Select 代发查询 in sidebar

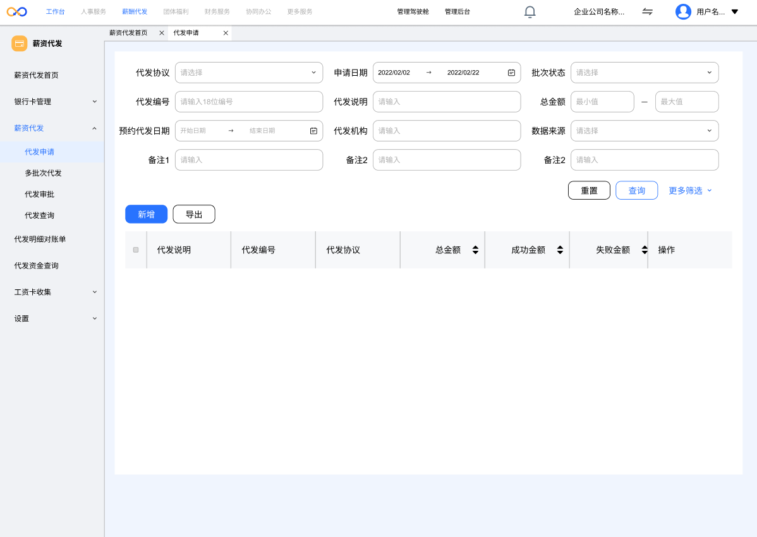click(x=40, y=215)
